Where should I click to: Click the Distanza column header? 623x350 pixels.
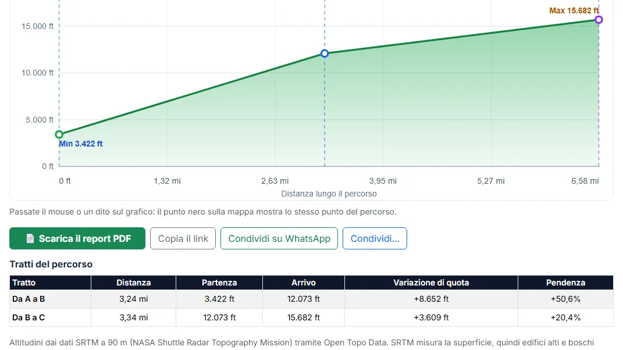tap(134, 283)
